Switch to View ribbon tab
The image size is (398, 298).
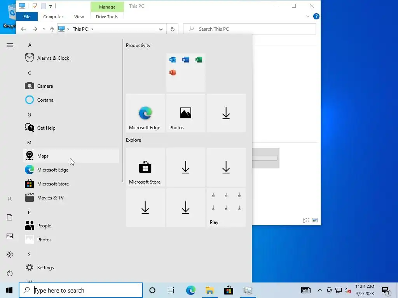79,16
